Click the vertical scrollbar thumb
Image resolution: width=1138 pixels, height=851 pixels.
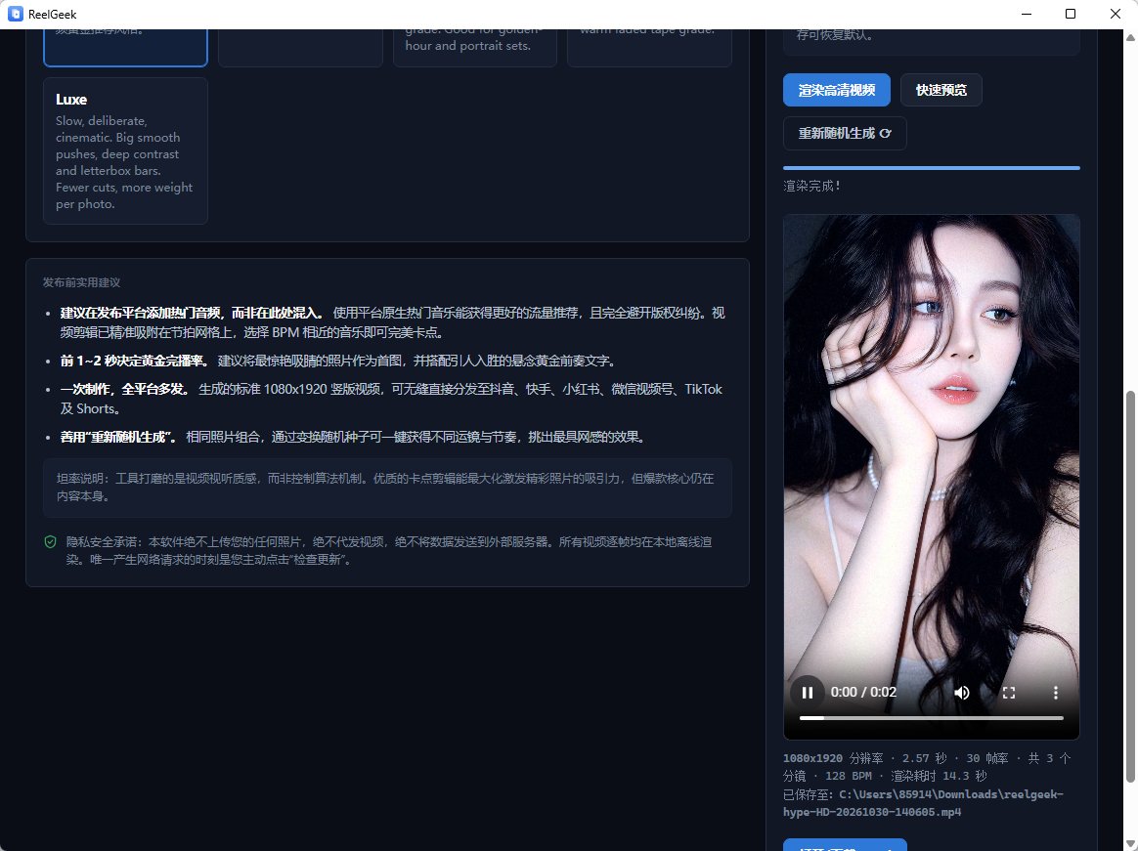1130,586
